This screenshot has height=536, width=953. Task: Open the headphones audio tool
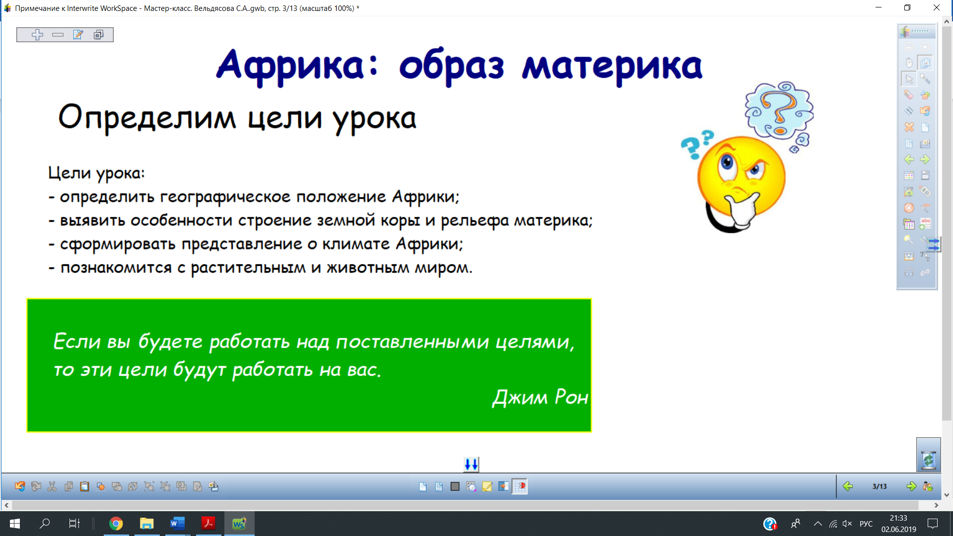click(909, 272)
